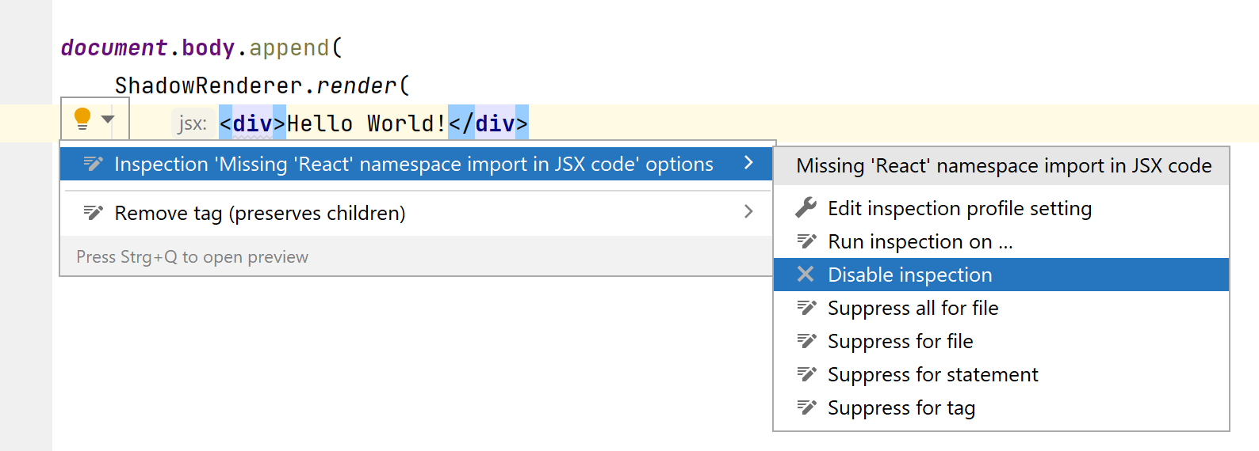Click the icon beside Suppress for file
Screen dimensions: 1259x451
(x=806, y=340)
